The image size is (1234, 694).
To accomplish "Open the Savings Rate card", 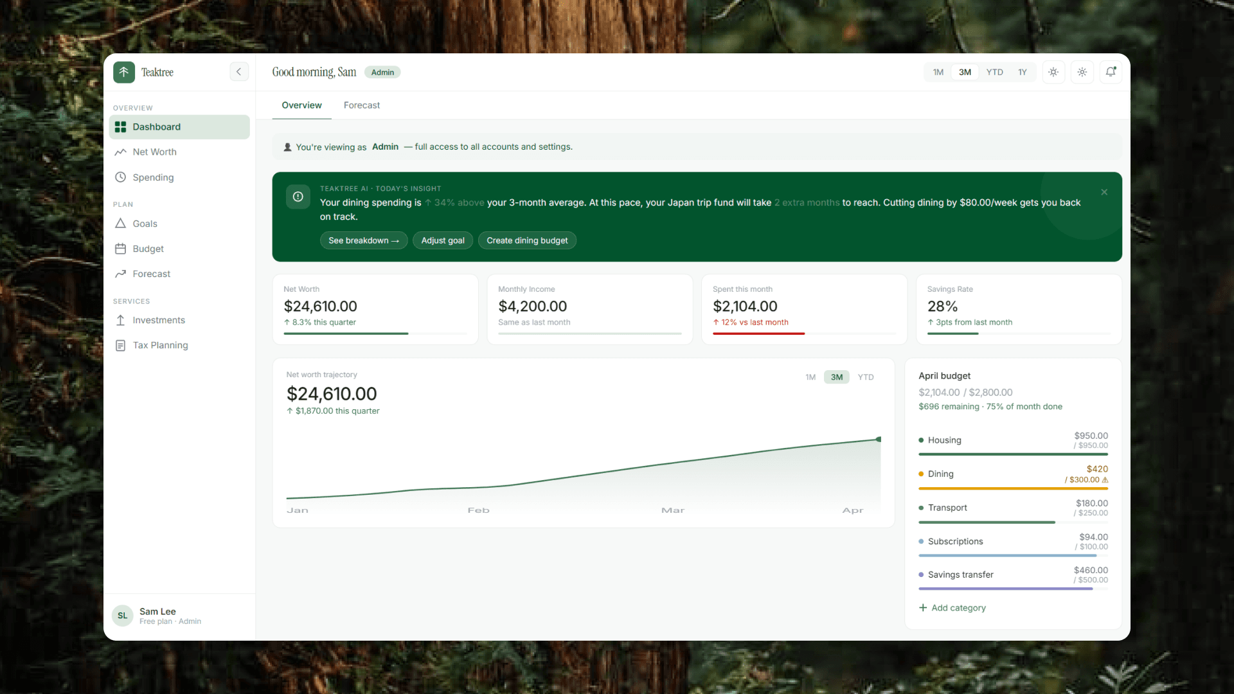I will point(1019,310).
